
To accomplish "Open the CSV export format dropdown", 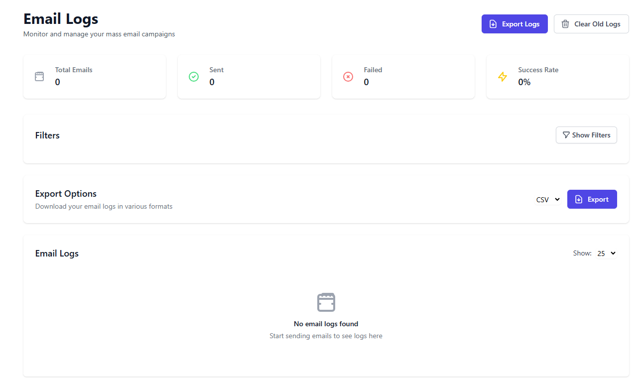I will 548,199.
